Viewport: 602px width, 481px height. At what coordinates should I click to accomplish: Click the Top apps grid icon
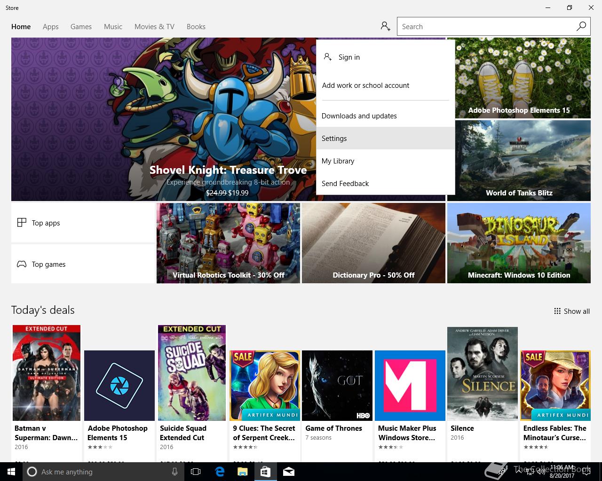(22, 223)
